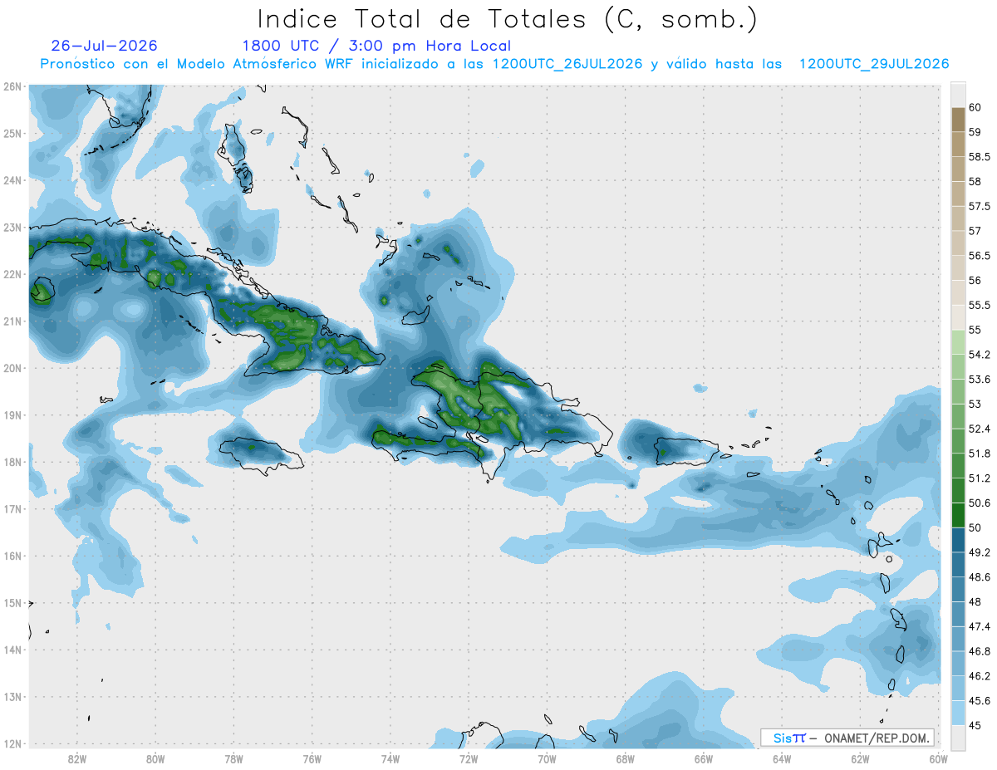Click the latitude axis label '13N'

[12, 697]
